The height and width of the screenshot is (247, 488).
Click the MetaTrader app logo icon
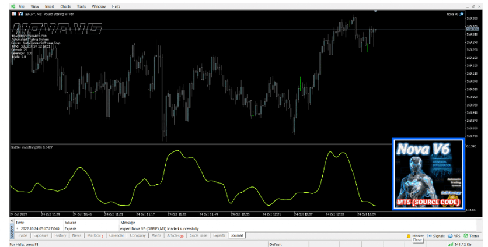pyautogui.click(x=13, y=6)
